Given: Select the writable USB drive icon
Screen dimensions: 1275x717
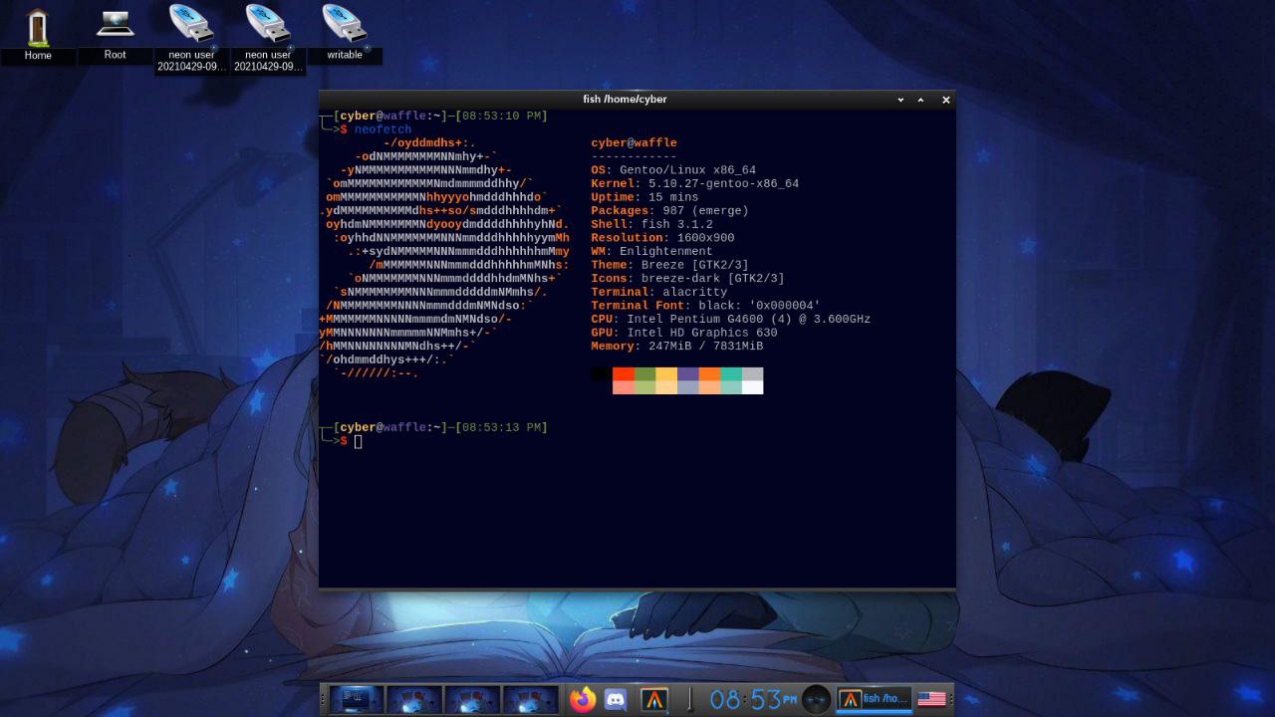Looking at the screenshot, I should [x=345, y=33].
